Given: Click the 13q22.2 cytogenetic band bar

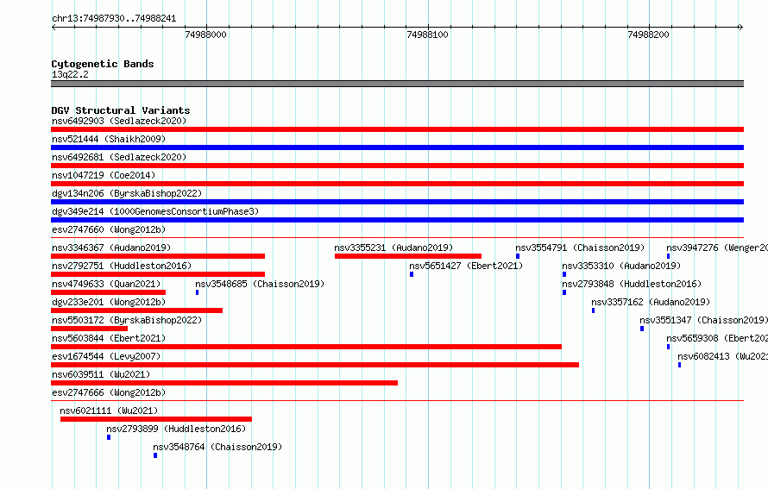Looking at the screenshot, I should [397, 84].
